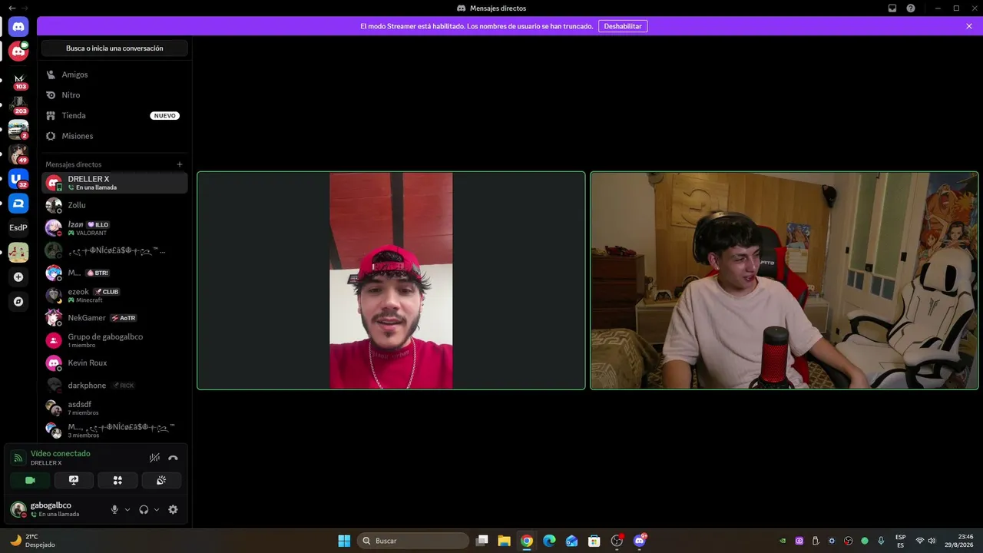Mute the microphone
This screenshot has height=553, width=983.
[x=114, y=509]
